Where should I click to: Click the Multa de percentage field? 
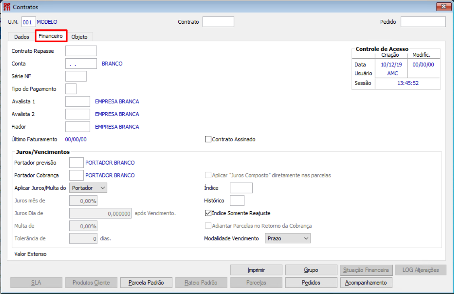(x=83, y=226)
